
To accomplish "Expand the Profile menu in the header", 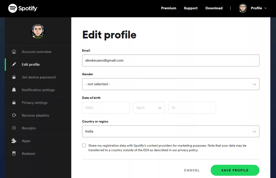I will click(x=253, y=8).
